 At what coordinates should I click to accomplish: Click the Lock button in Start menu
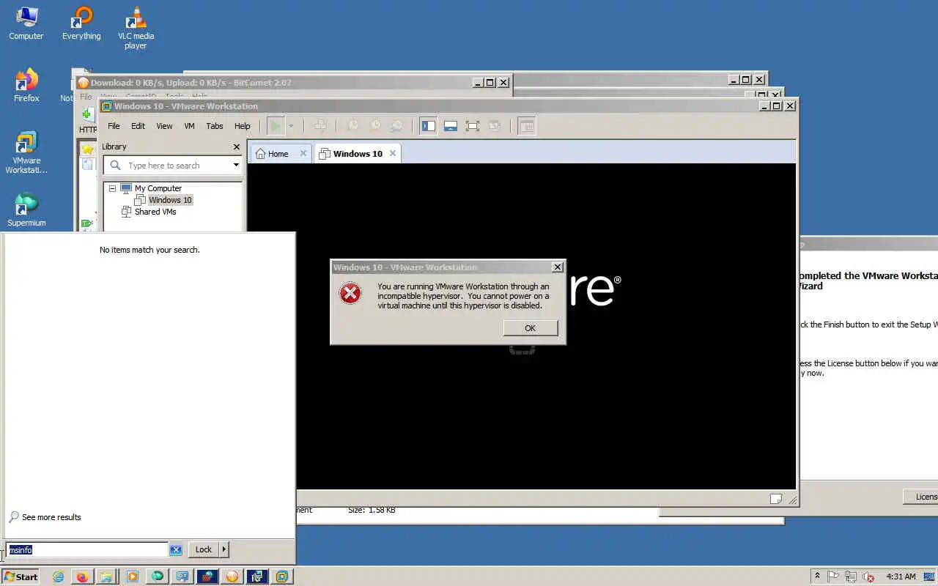204,549
